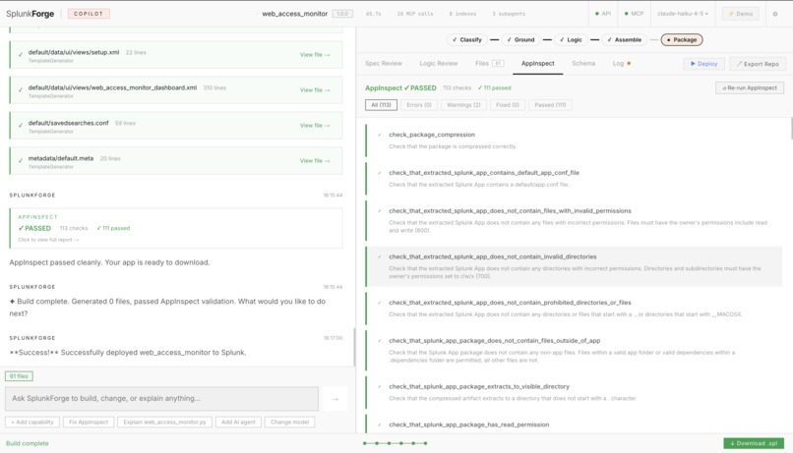Image resolution: width=793 pixels, height=453 pixels.
Task: Filter checks by All (113)
Action: pos(381,105)
